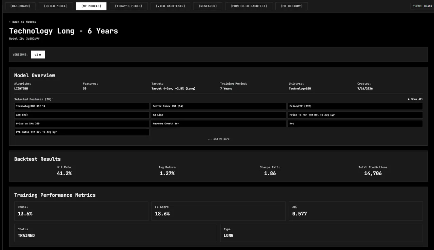Click the Avg Return value 1.27%
The image size is (434, 250).
coord(167,173)
